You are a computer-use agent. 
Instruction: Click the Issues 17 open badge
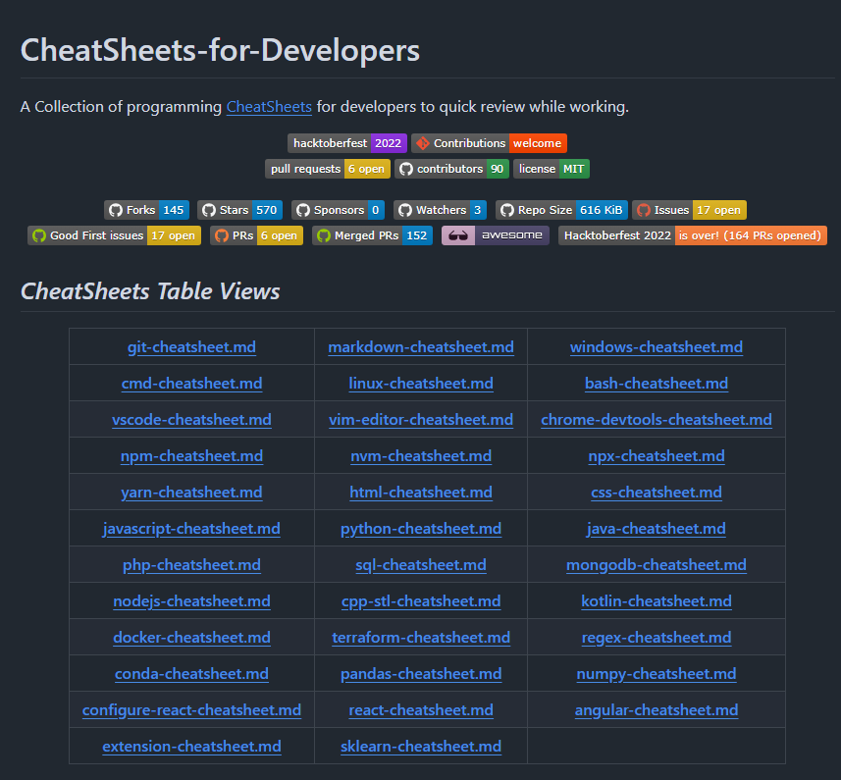pos(689,210)
